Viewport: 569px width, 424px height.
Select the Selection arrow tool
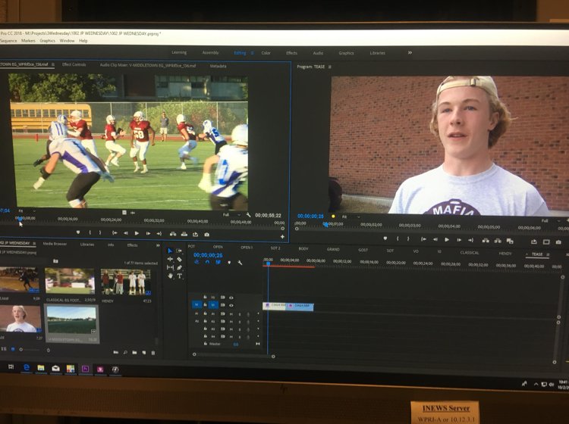(170, 251)
